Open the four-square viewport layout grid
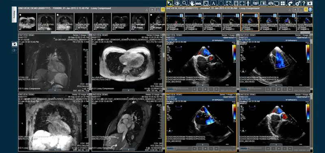Image resolution: width=325 pixels, height=153 pixels. point(283,3)
